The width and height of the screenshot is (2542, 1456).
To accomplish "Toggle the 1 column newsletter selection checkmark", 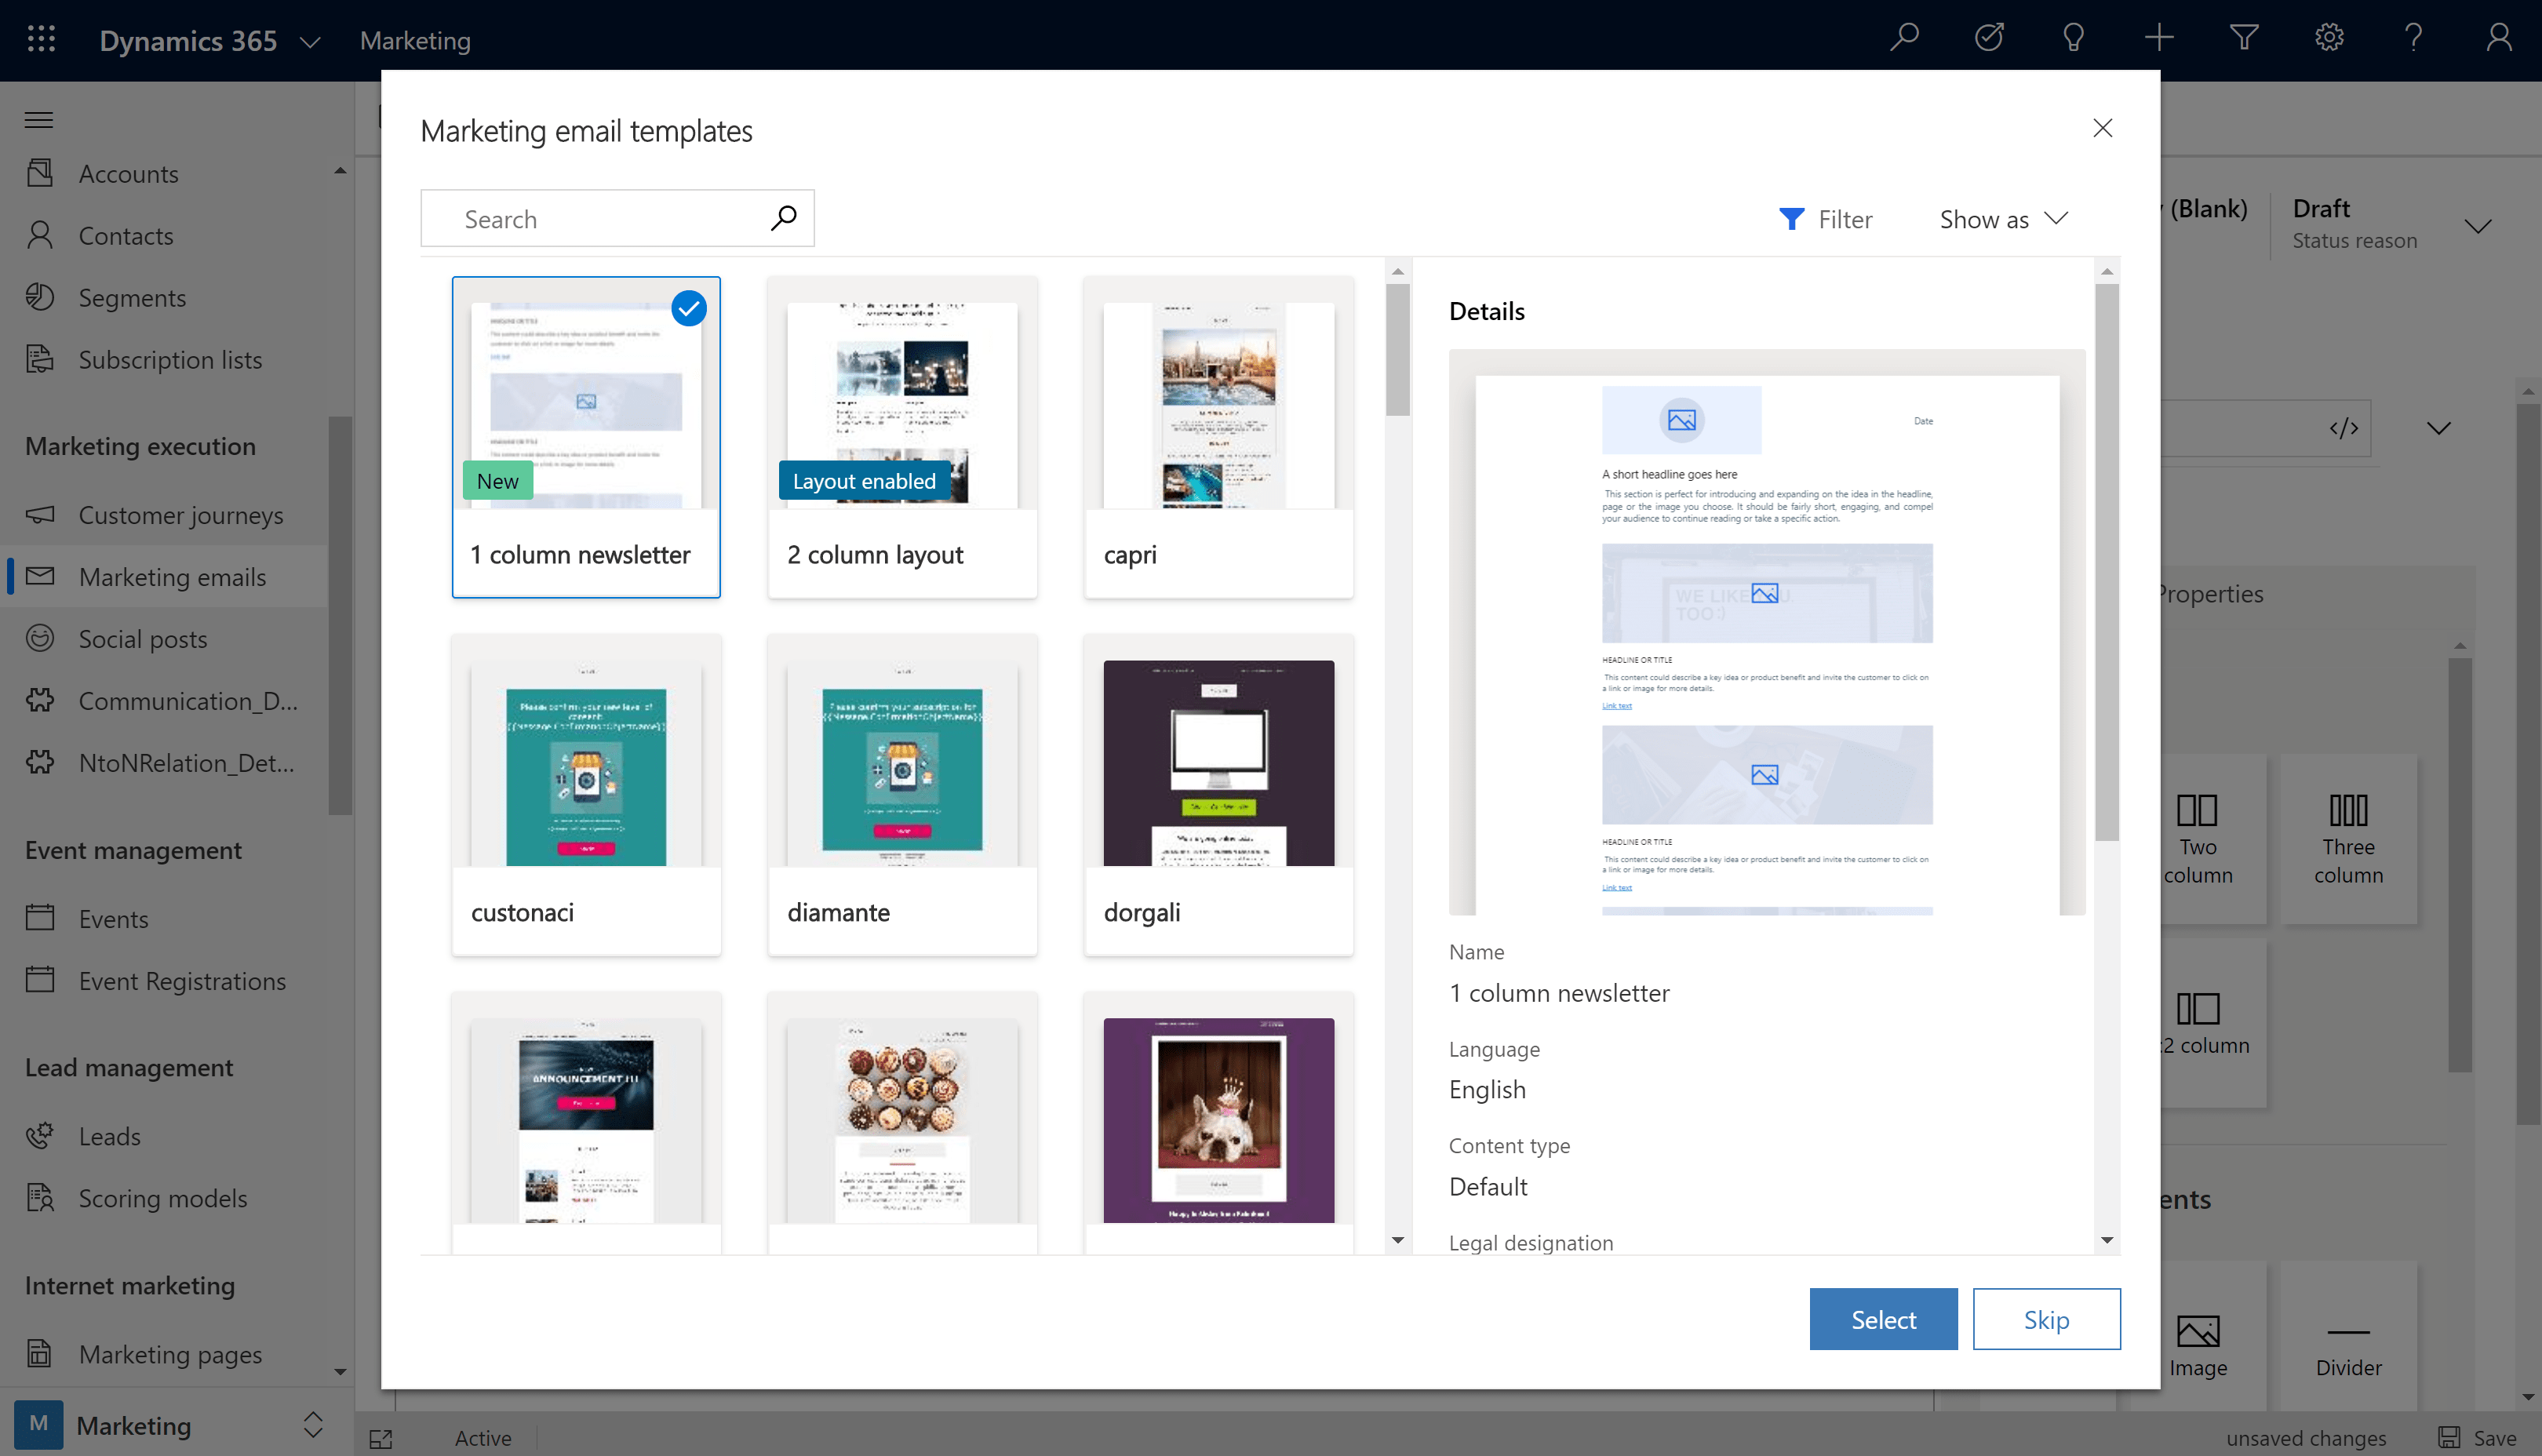I will [688, 308].
